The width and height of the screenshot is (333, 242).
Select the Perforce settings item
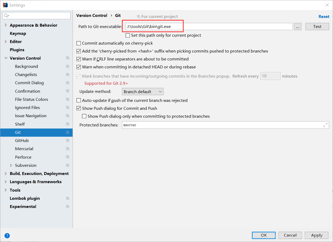(23, 157)
